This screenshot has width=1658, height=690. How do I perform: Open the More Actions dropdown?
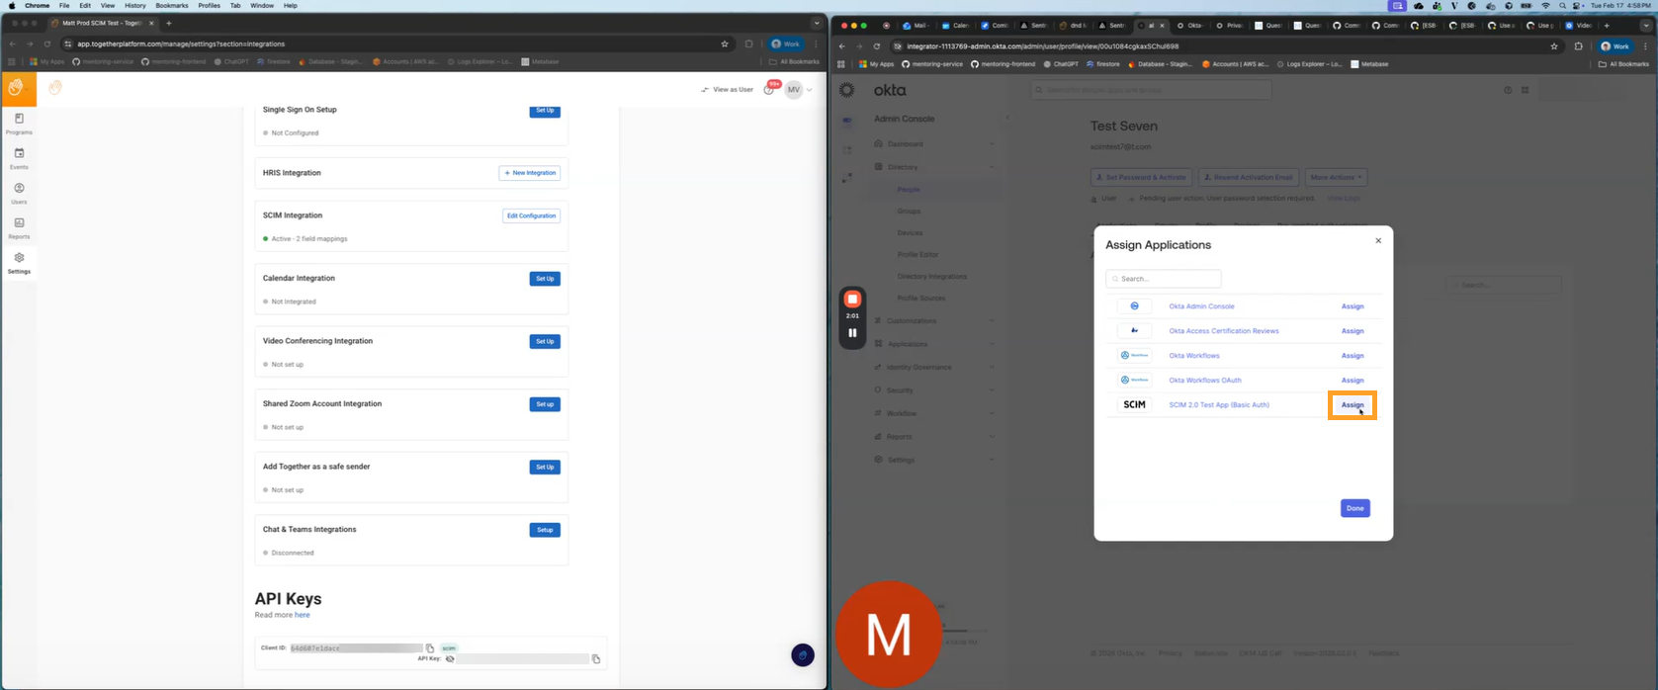click(1335, 177)
